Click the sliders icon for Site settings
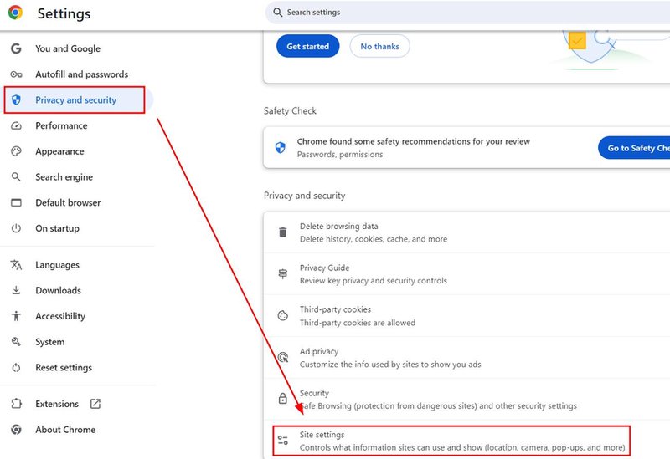670x459 pixels. pos(283,441)
